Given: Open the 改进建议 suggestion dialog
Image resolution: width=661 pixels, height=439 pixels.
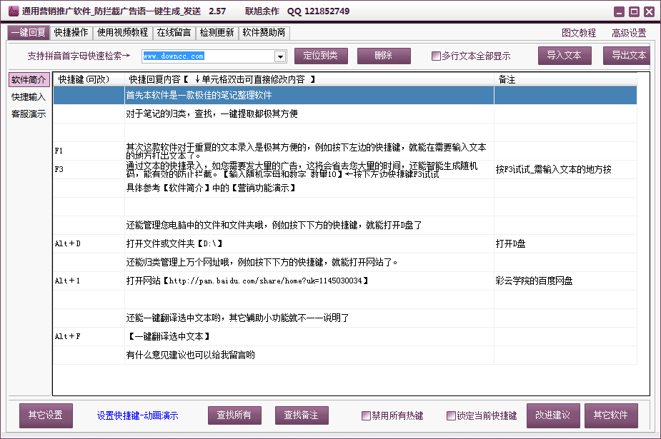Looking at the screenshot, I should (553, 415).
